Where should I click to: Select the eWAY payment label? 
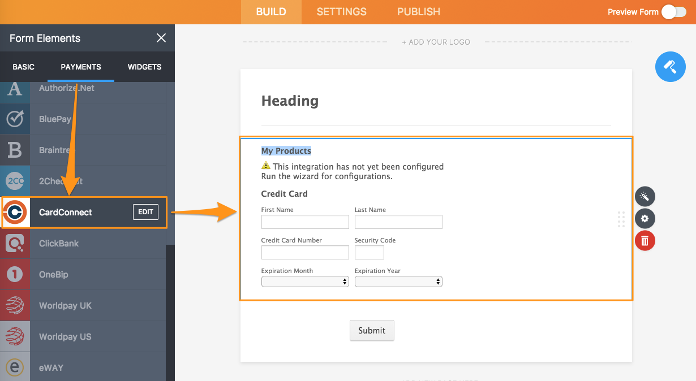point(51,367)
